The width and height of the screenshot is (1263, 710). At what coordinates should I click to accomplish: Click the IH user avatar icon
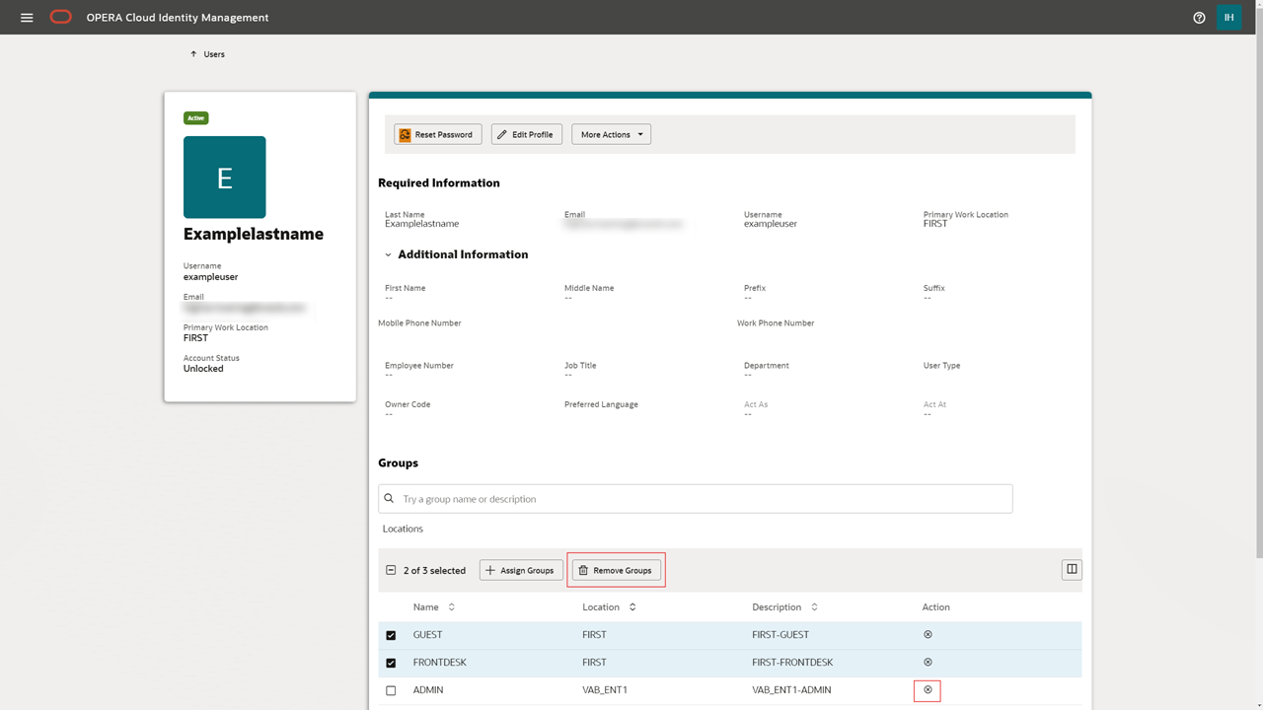(x=1228, y=17)
